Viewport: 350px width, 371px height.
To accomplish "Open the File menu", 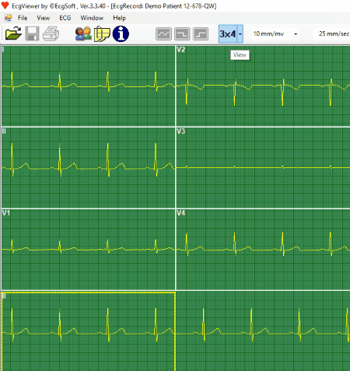I will click(x=23, y=18).
